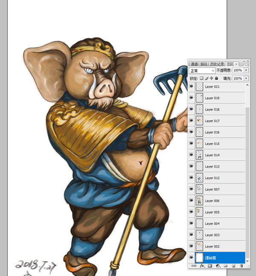Open the 正常 blend mode dropdown
This screenshot has height=276, width=256.
[202, 70]
